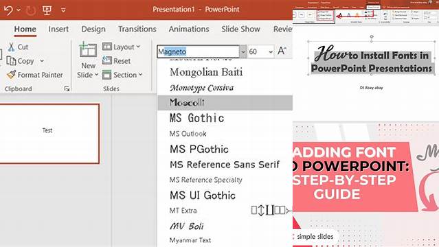Open the Slide Show ribbon tab
Viewport: 439px width, 247px height.
click(240, 29)
